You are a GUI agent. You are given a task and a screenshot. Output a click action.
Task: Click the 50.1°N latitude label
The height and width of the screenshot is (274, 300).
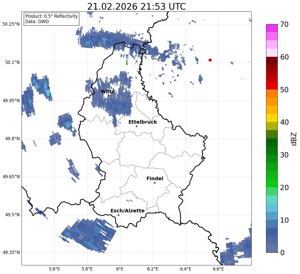click(12, 62)
